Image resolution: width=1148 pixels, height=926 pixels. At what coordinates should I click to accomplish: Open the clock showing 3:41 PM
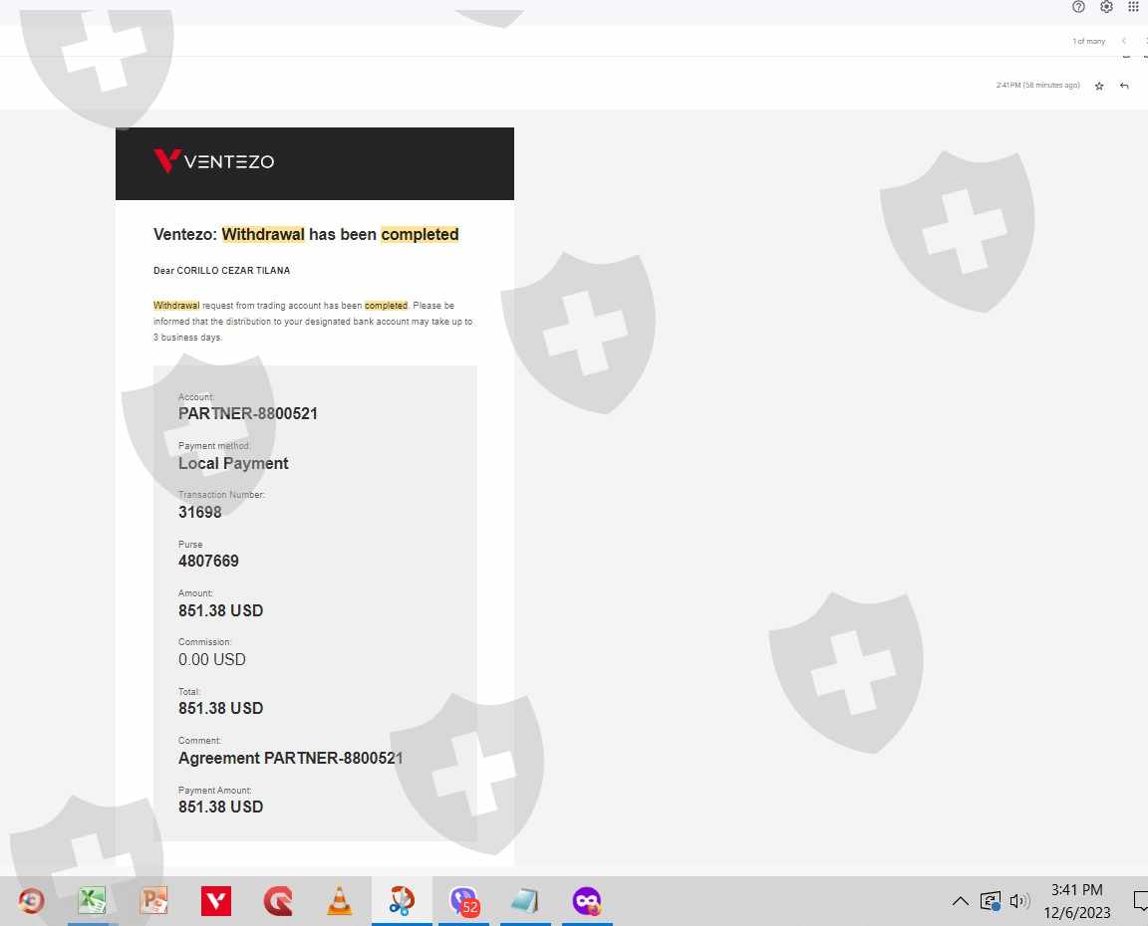(x=1076, y=889)
